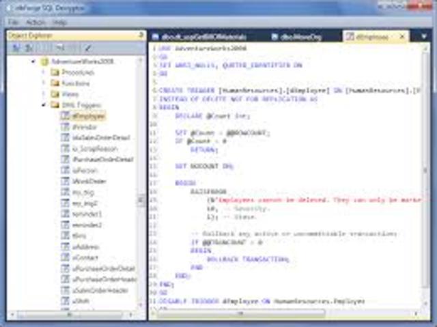Image resolution: width=437 pixels, height=327 pixels.
Task: Collapse the DML Triggers folder
Action: click(44, 104)
